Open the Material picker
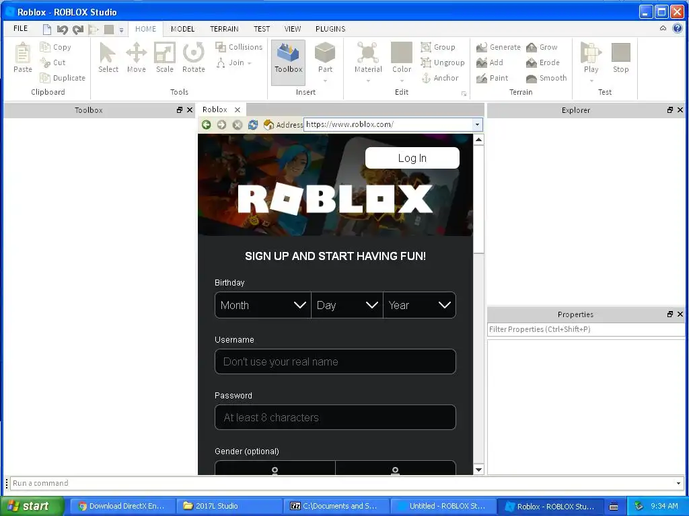The width and height of the screenshot is (689, 516). pos(368,58)
